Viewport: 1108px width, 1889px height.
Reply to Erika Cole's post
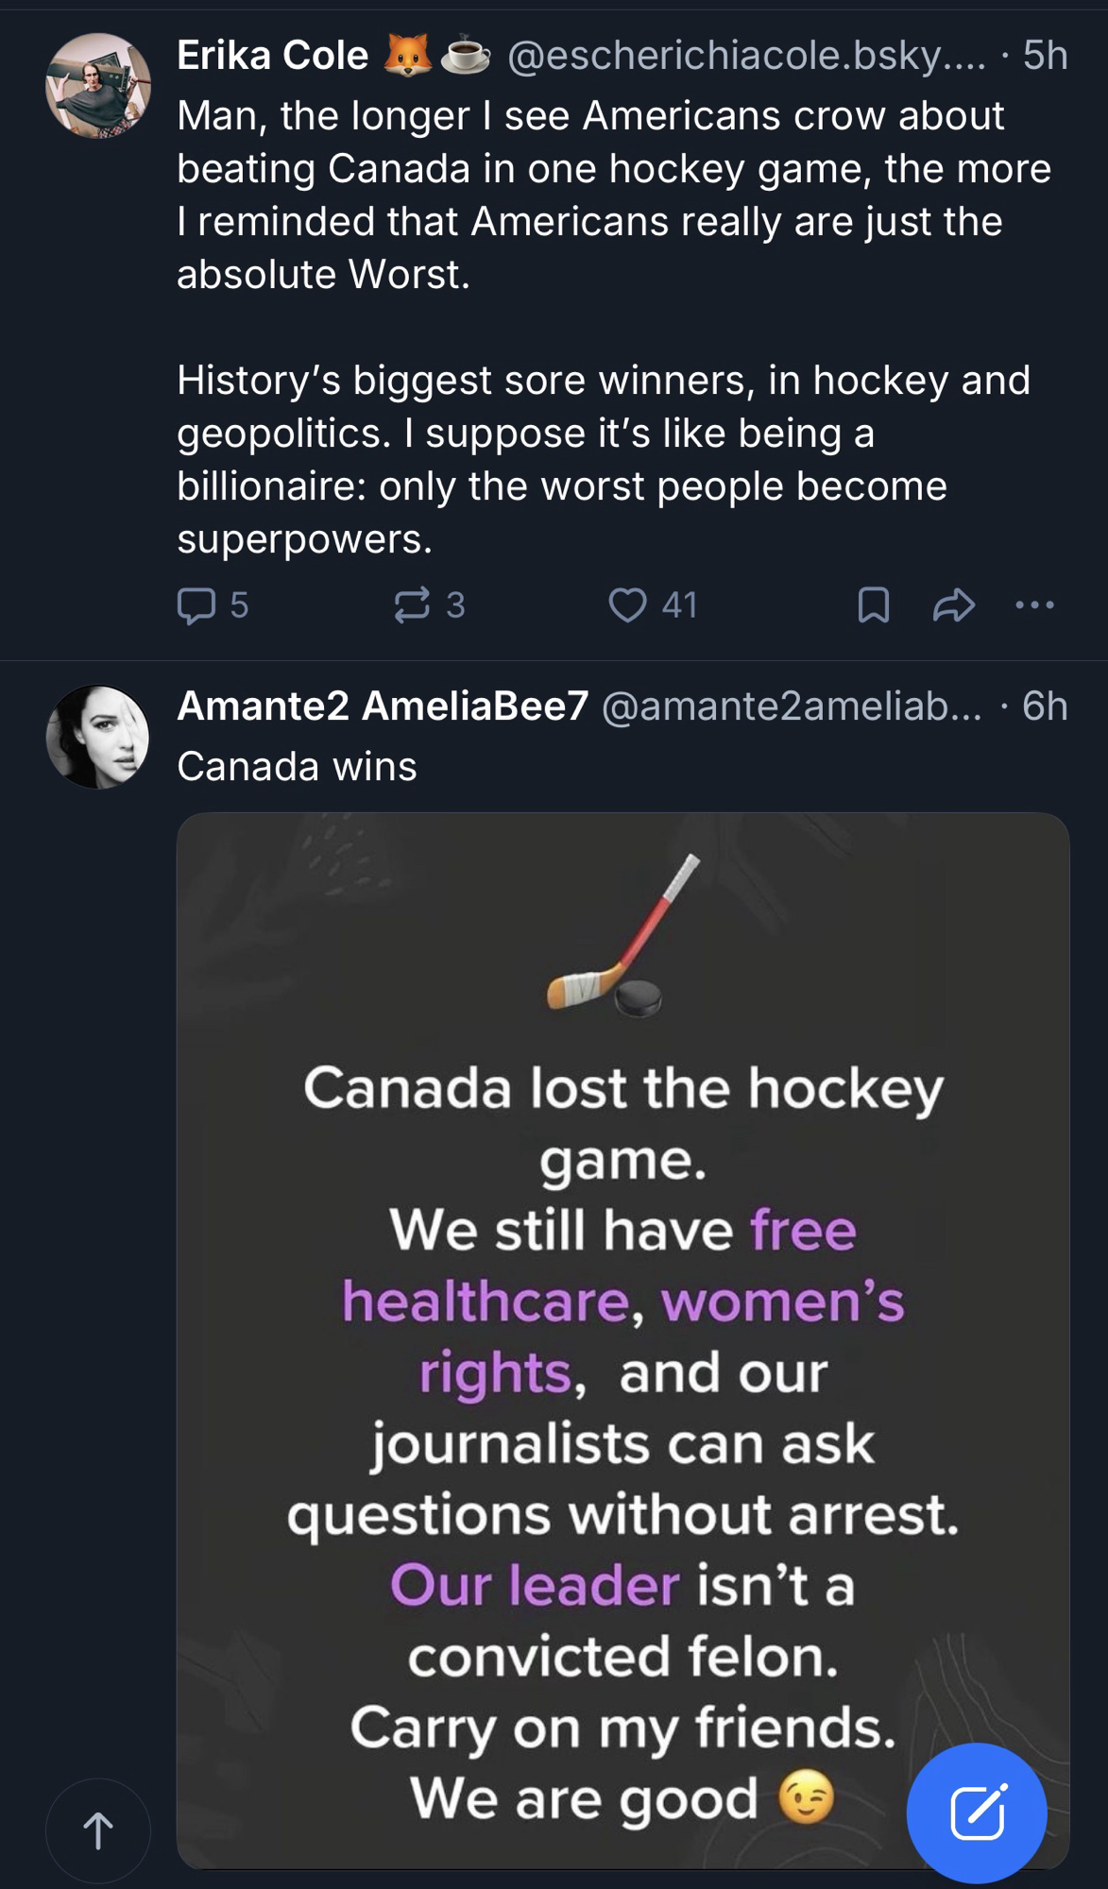(x=196, y=605)
